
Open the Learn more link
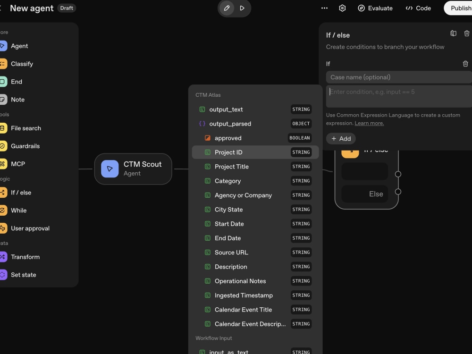pyautogui.click(x=369, y=123)
